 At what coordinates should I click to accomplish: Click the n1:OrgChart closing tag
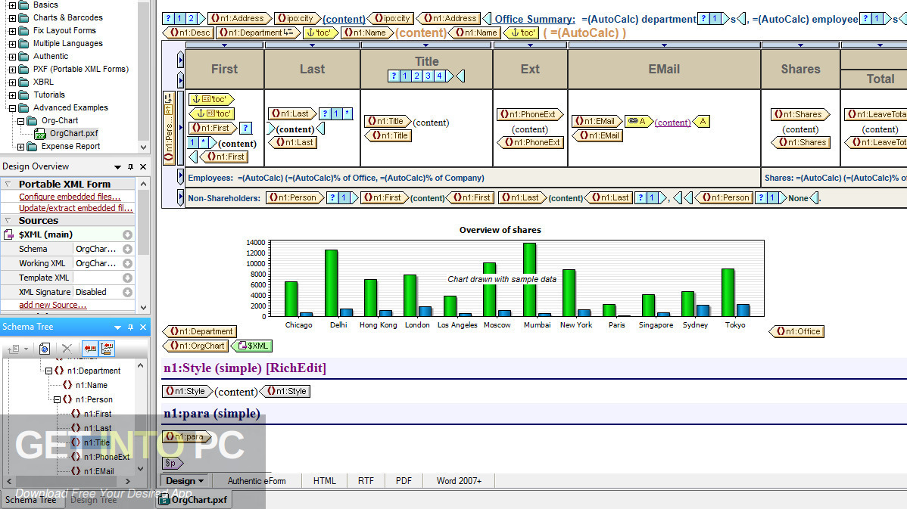pyautogui.click(x=196, y=346)
